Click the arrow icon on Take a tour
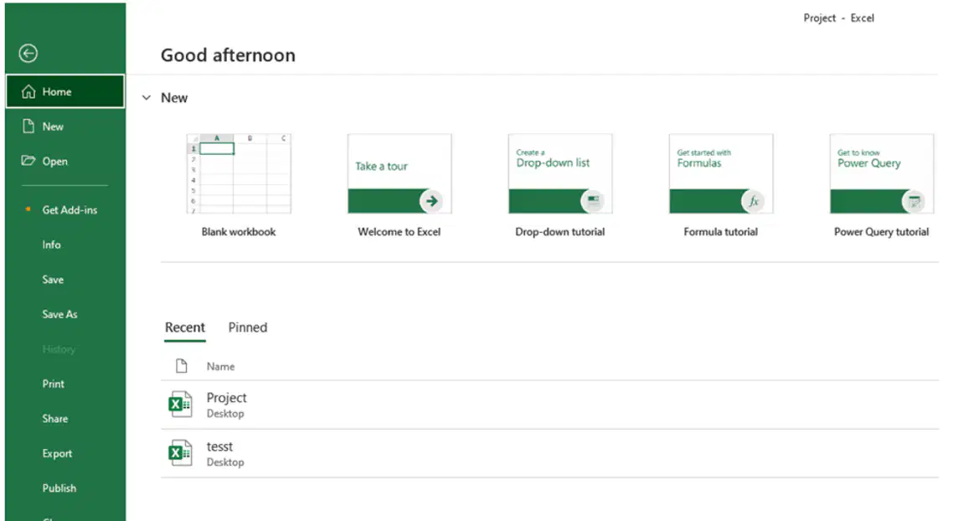Image resolution: width=958 pixels, height=521 pixels. pos(432,201)
